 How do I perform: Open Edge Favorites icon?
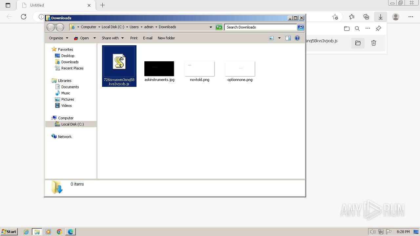point(352,17)
